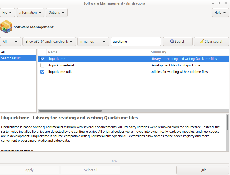Check the libquicktime-devel package checkbox

(42, 65)
